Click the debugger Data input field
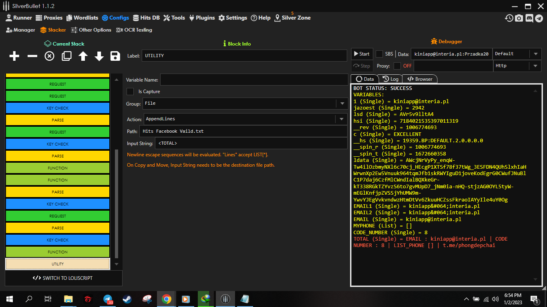547x307 pixels. pyautogui.click(x=451, y=54)
